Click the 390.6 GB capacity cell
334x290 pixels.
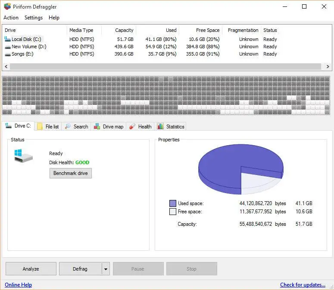[124, 54]
